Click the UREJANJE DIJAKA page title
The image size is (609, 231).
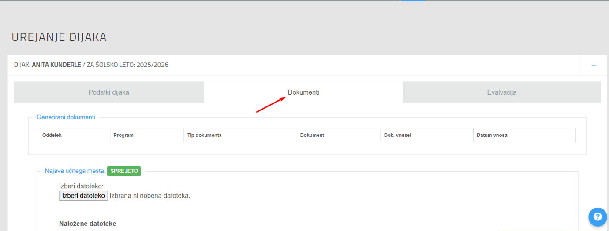59,37
